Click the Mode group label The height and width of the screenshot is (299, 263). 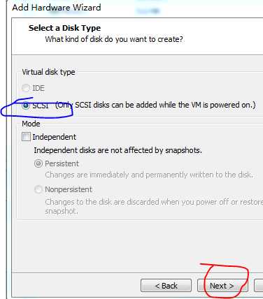pos(31,124)
